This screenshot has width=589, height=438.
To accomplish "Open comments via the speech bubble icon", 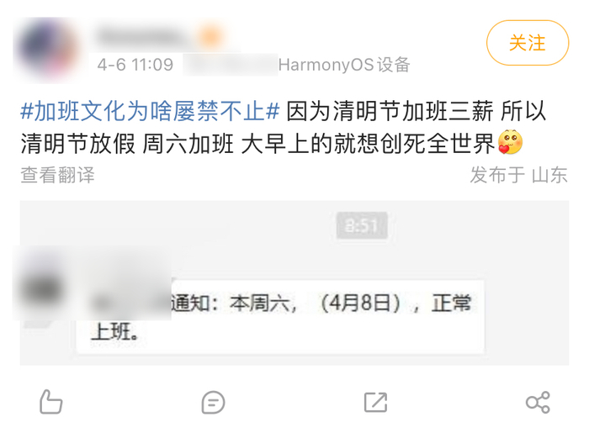I will pyautogui.click(x=213, y=403).
